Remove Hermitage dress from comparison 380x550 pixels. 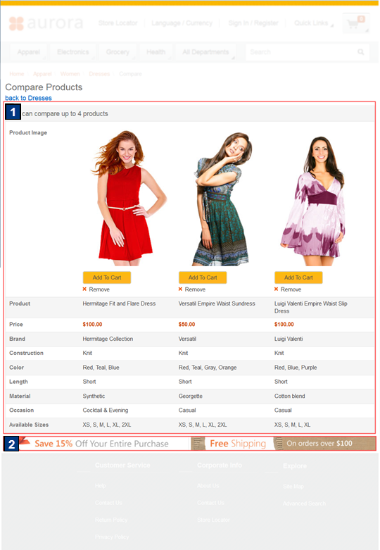(99, 289)
